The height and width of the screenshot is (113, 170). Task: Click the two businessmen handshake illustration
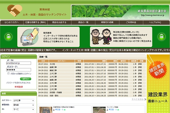[101, 36]
